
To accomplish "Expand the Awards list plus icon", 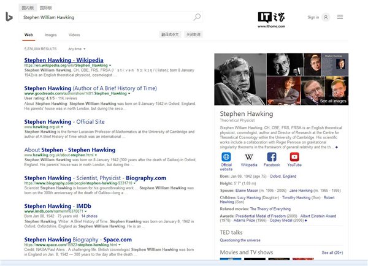I will click(306, 221).
